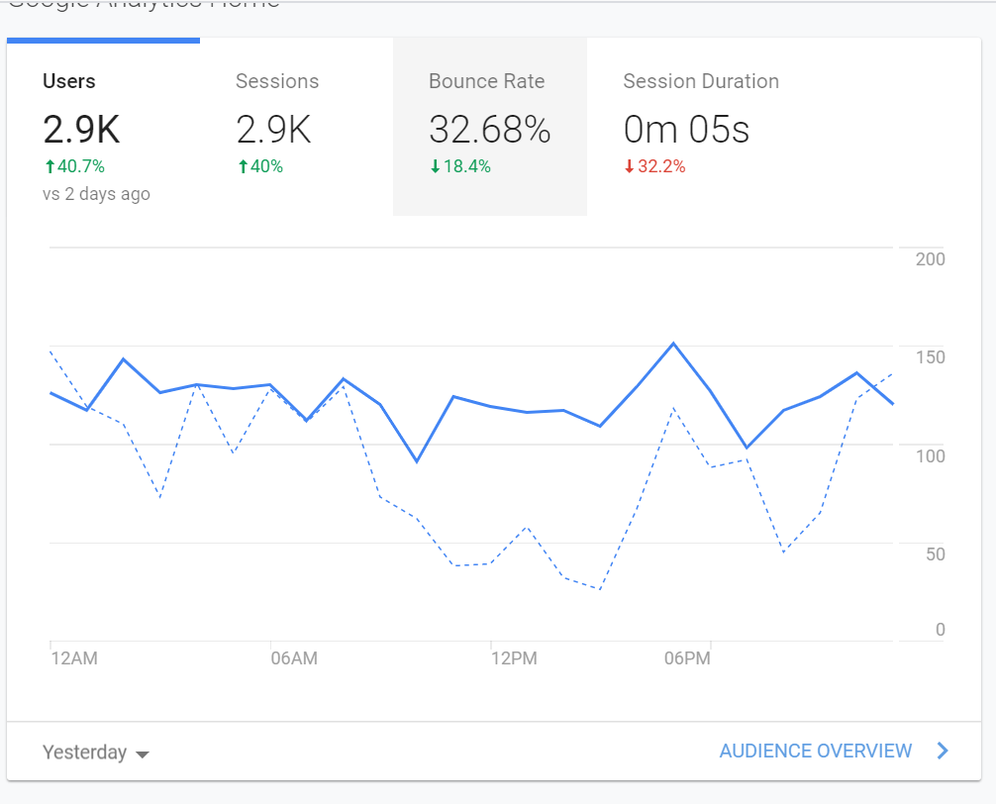Click the green up arrow beside 40%

tap(242, 166)
